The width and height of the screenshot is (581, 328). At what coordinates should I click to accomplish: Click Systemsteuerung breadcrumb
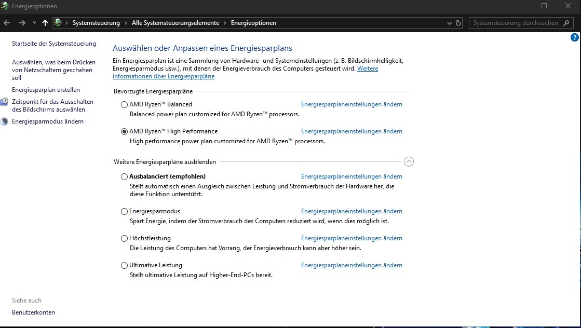97,23
